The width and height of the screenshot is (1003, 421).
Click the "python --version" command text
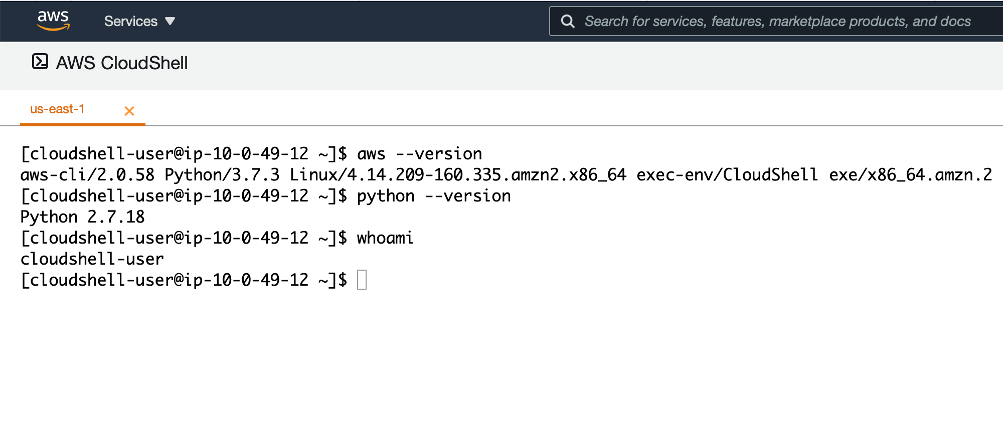[x=433, y=196]
